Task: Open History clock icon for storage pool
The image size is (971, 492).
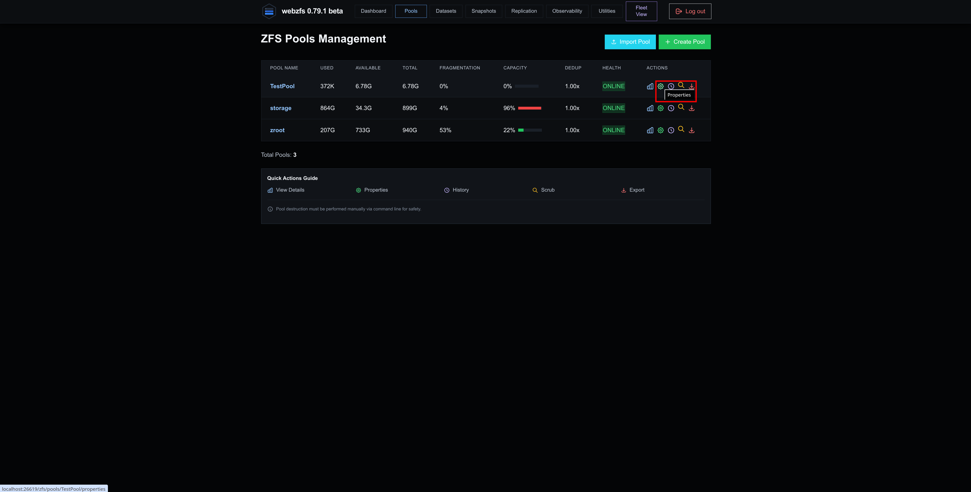Action: [x=671, y=108]
